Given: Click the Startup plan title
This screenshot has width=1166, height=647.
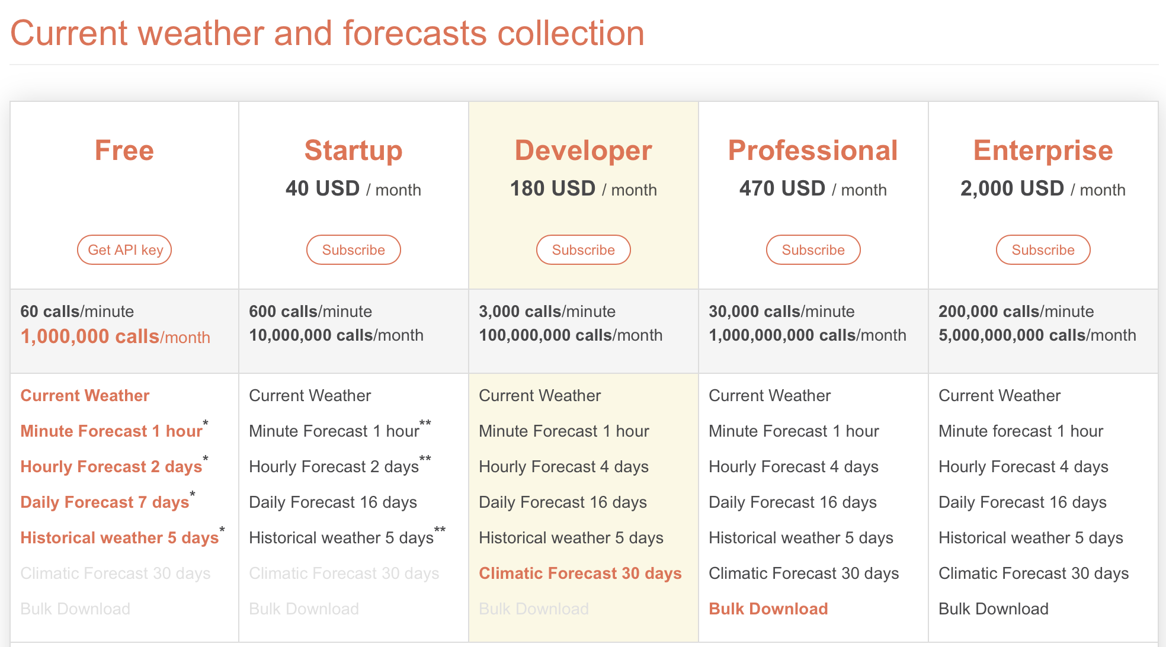Looking at the screenshot, I should [x=354, y=150].
